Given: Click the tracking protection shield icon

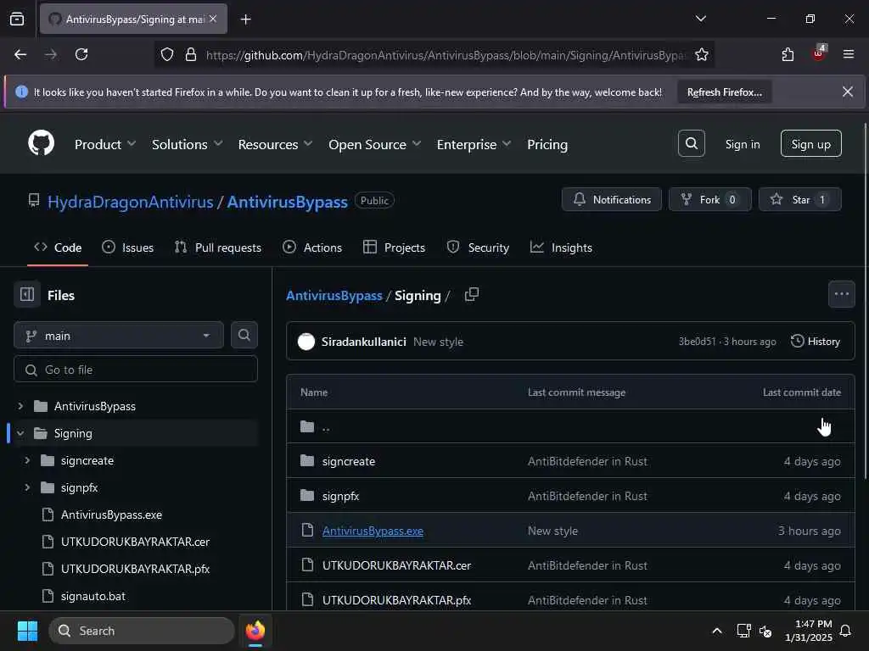Looking at the screenshot, I should coord(167,54).
